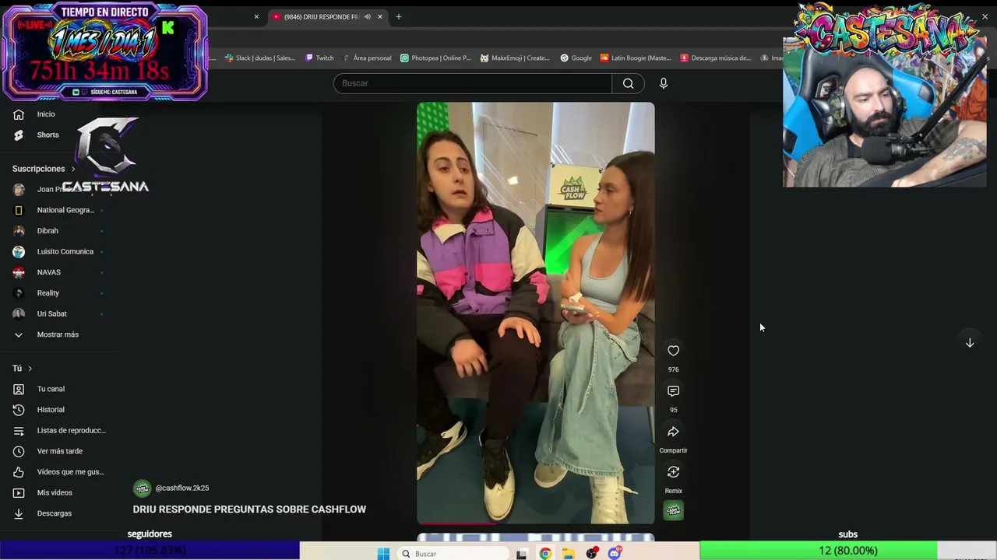
Task: Switch to Chrome on the taskbar
Action: [x=545, y=554]
